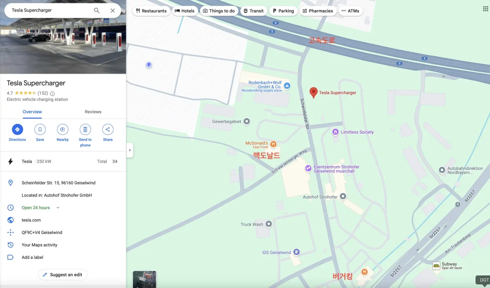Show Parking locations
The image size is (490, 288).
(283, 11)
